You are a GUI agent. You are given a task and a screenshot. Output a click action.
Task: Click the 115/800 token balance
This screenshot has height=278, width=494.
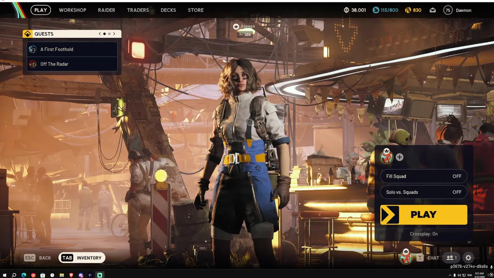pyautogui.click(x=389, y=10)
